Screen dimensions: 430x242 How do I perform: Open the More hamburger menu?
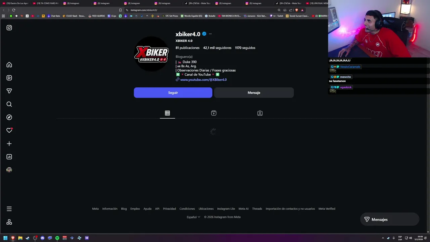[x=9, y=209]
